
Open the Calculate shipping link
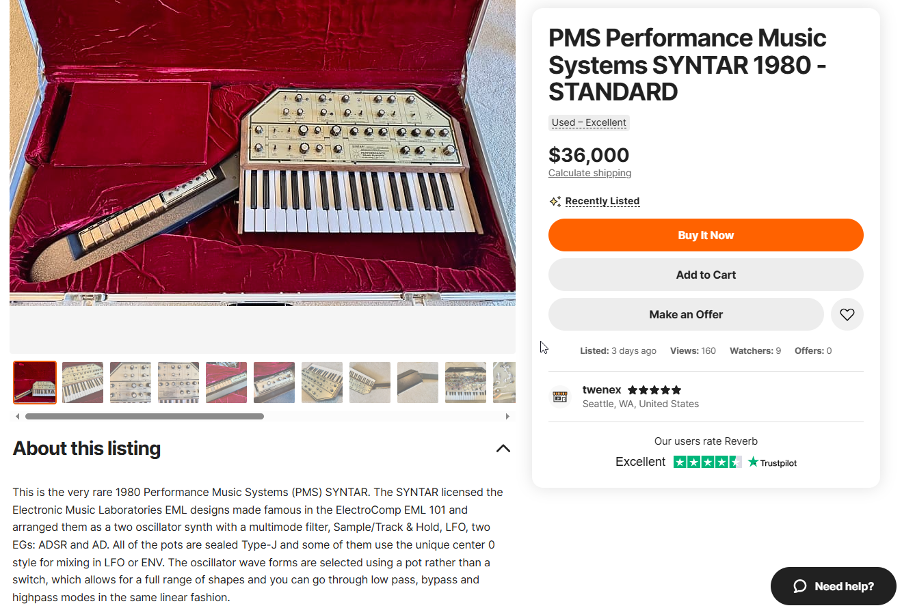click(x=589, y=174)
